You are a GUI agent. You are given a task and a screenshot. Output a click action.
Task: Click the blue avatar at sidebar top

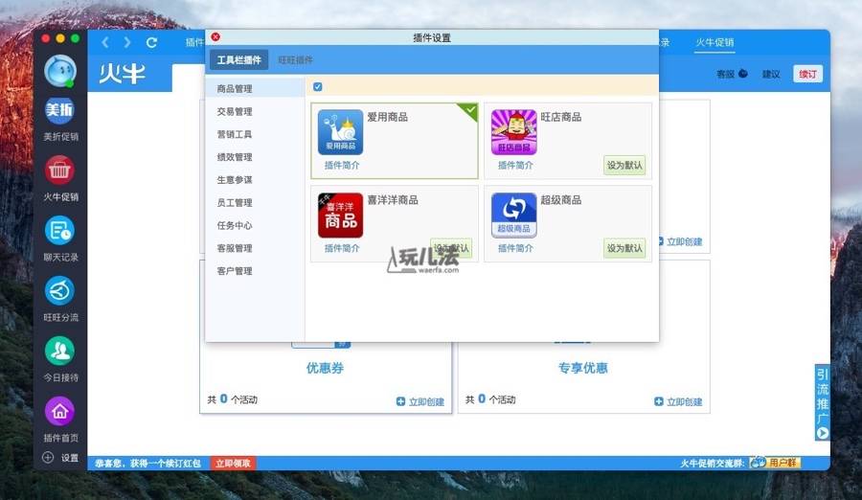(60, 71)
